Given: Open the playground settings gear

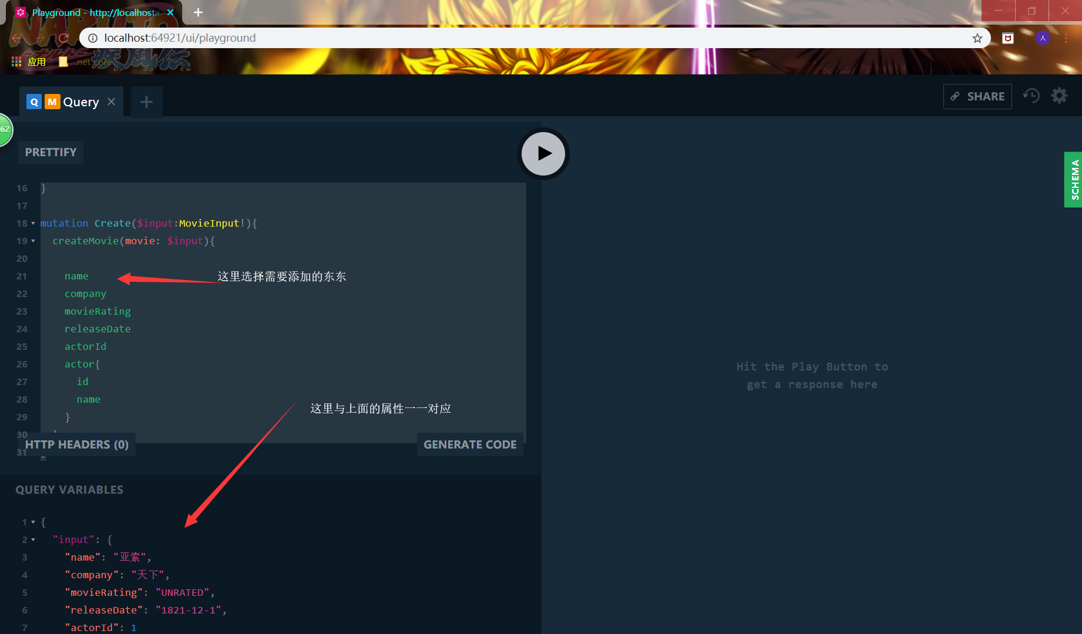Looking at the screenshot, I should [1059, 96].
